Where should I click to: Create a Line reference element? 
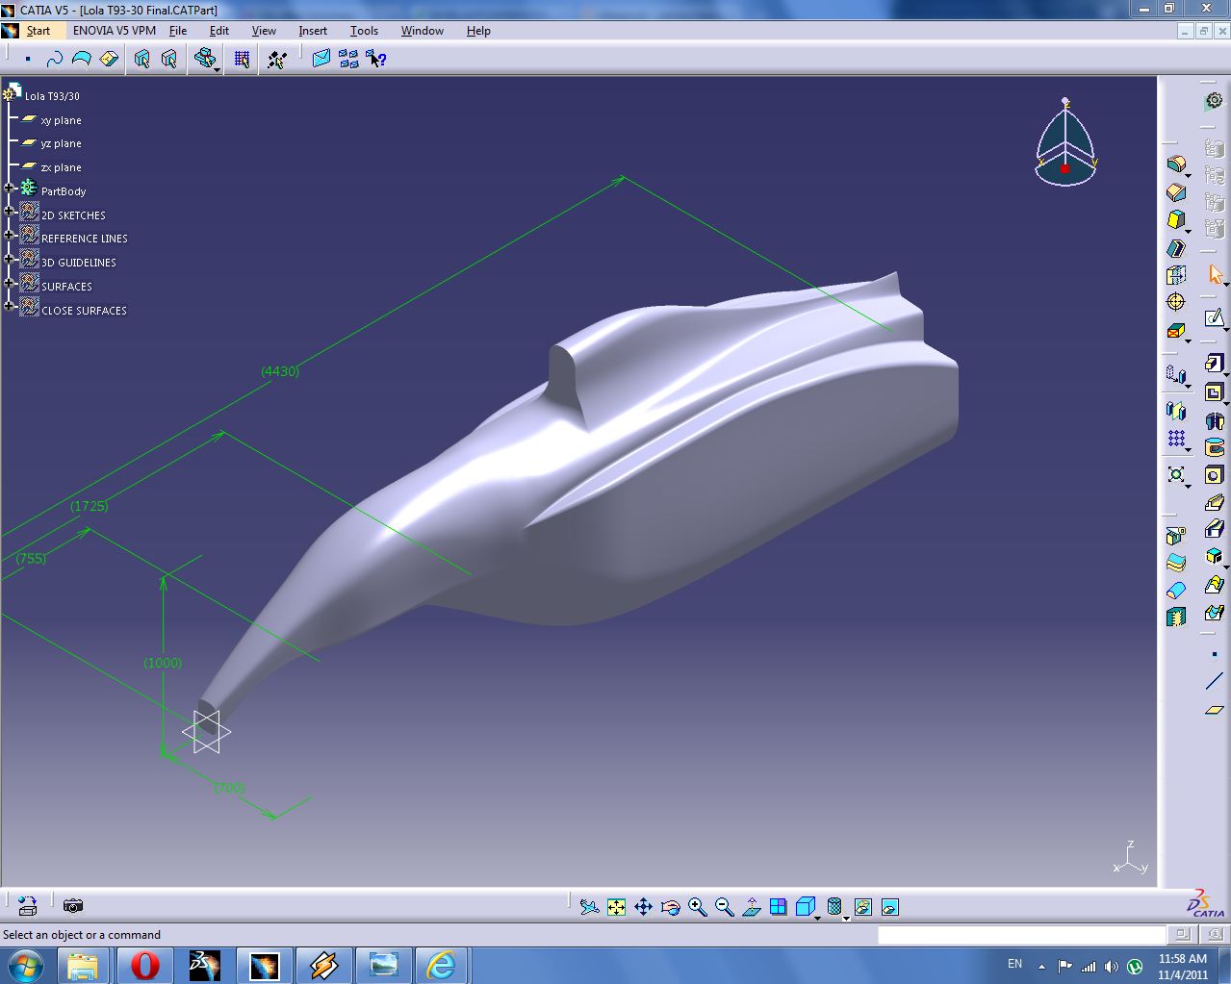point(1214,682)
